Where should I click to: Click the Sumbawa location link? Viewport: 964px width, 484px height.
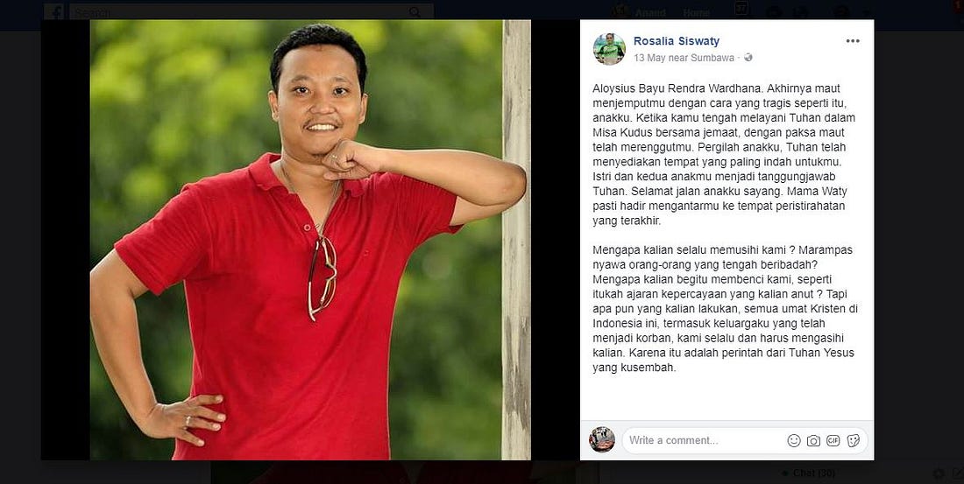click(712, 58)
